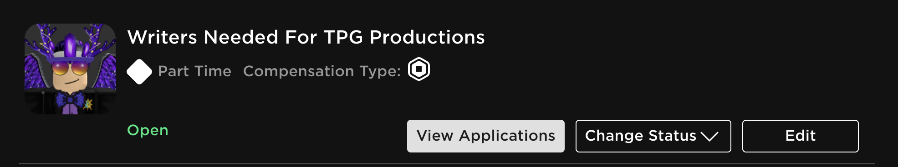
Task: Click the chevron arrow inside Change Status
Action: 709,136
